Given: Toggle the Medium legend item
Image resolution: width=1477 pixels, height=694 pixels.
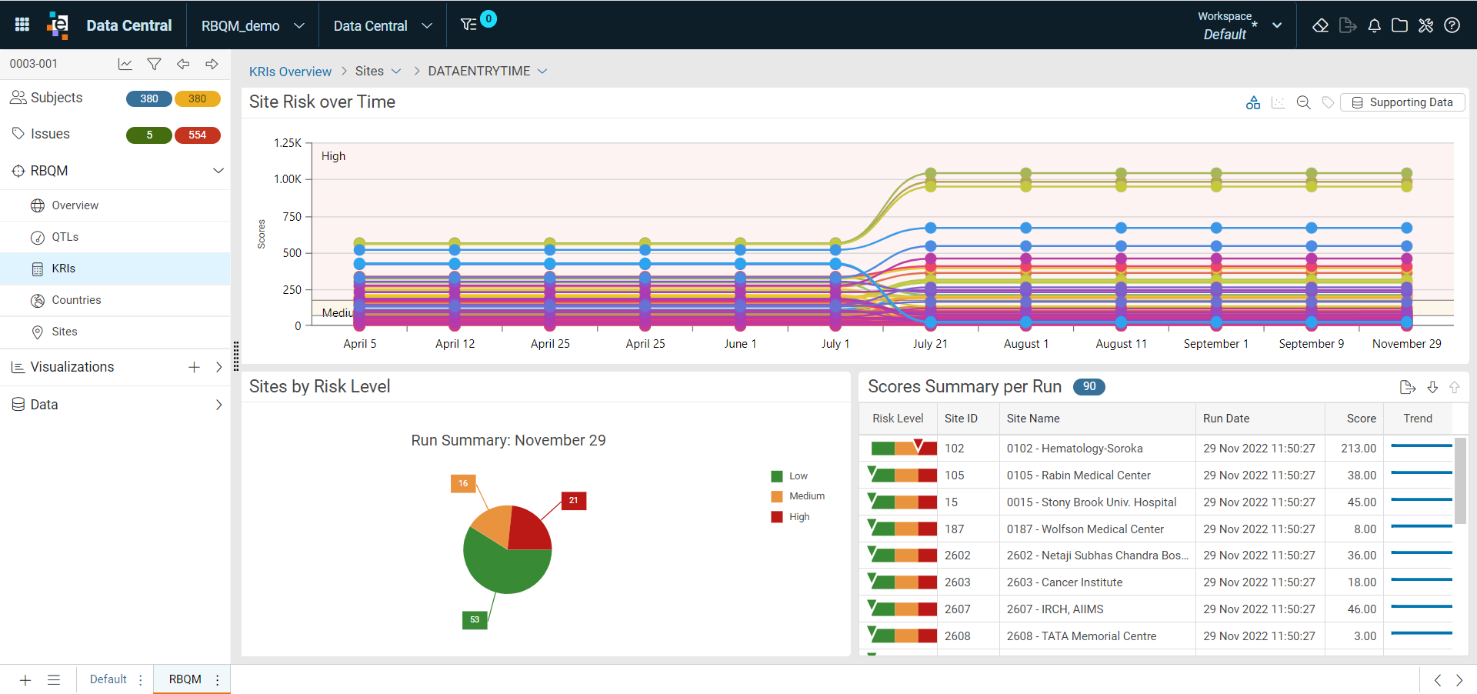Looking at the screenshot, I should click(x=798, y=496).
